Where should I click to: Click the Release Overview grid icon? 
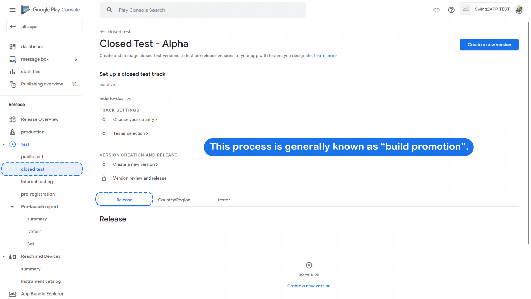tap(12, 119)
